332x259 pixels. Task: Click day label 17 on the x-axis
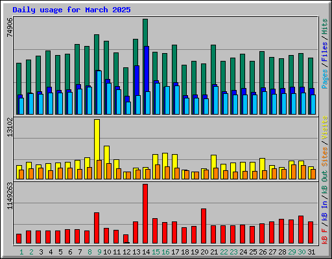[175, 252]
